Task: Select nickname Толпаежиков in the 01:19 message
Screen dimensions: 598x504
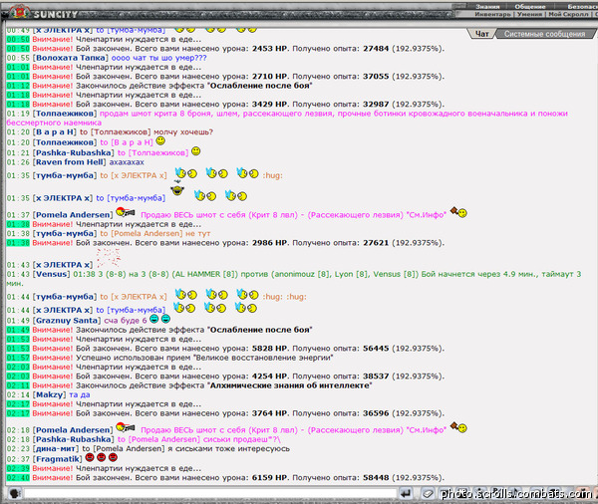Action: click(65, 114)
